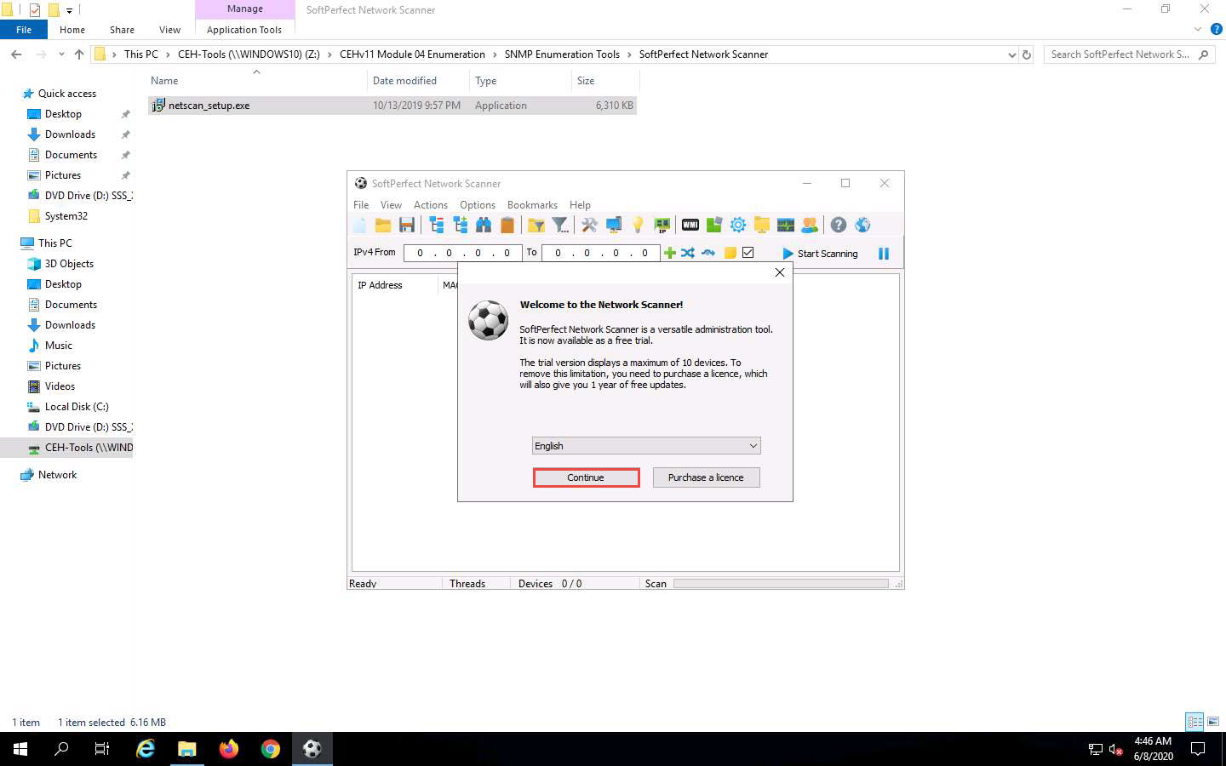
Task: Click the WMI icon in toolbar
Action: tap(690, 225)
